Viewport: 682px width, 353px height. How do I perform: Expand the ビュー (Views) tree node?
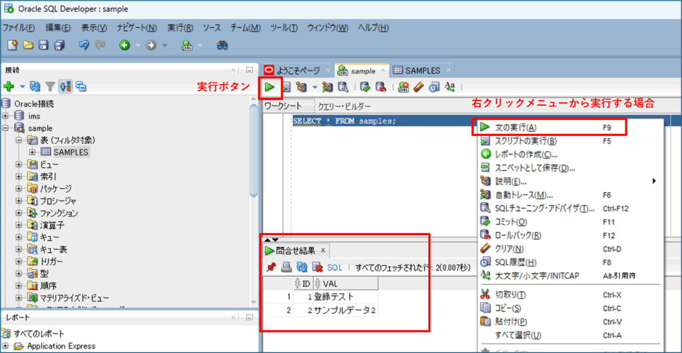point(19,165)
